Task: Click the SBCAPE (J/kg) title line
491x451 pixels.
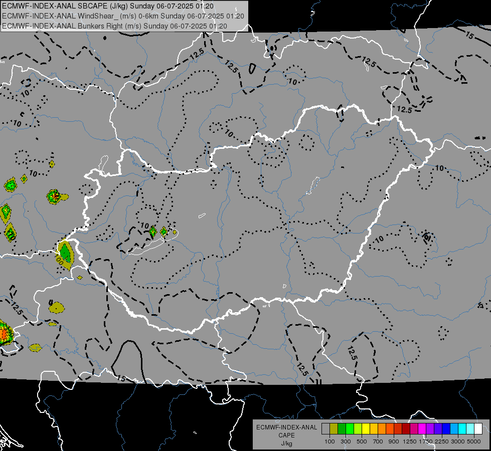Action: tap(108, 6)
